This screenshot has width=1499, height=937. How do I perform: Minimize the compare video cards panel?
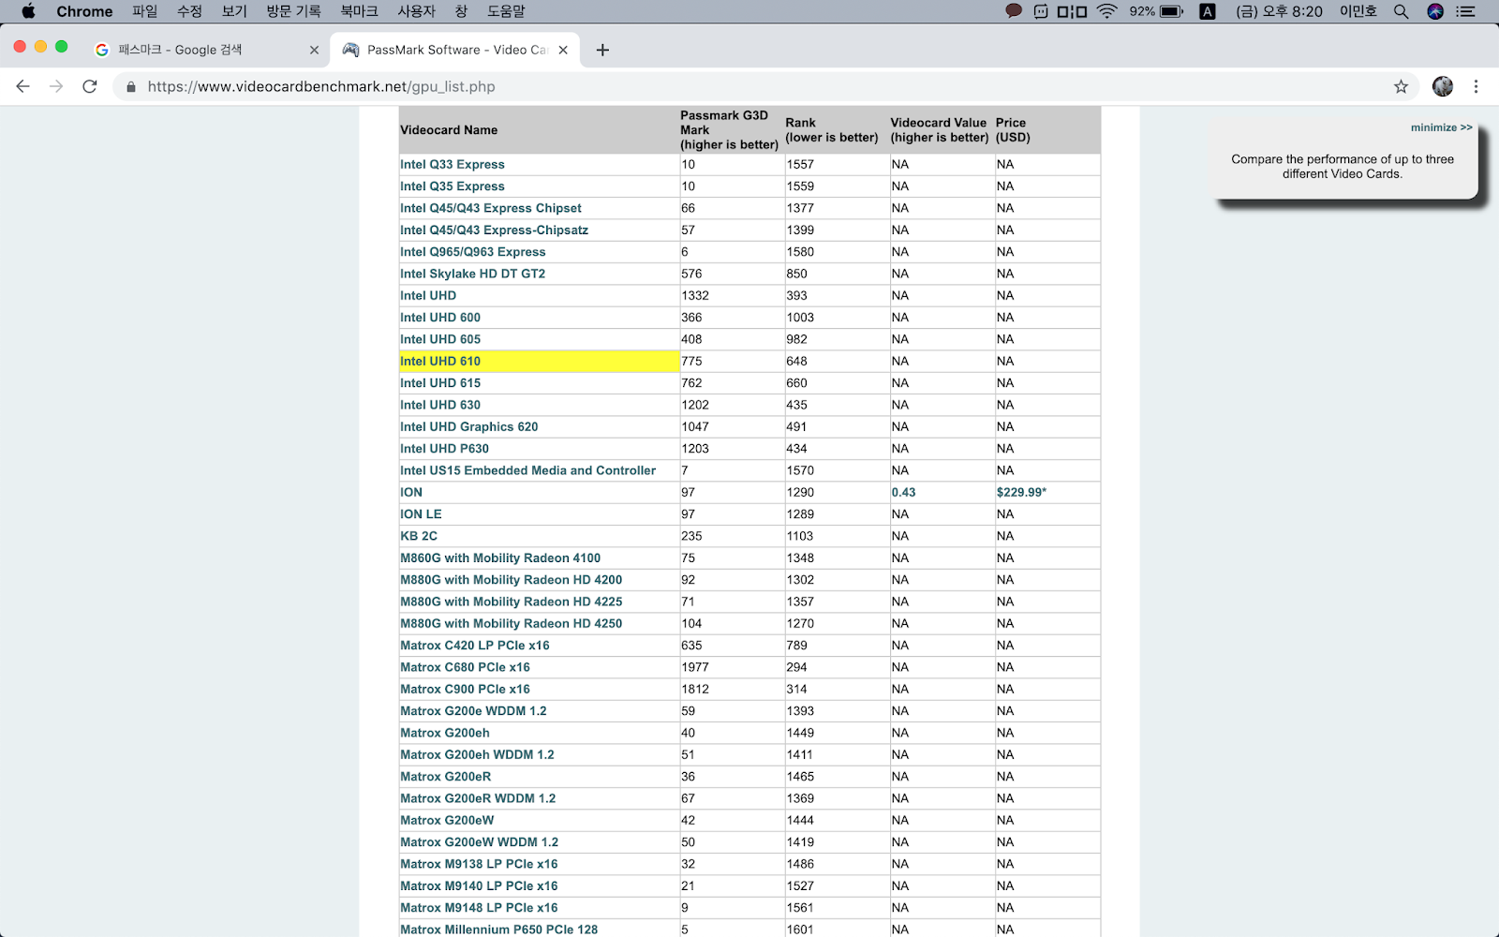[1441, 127]
